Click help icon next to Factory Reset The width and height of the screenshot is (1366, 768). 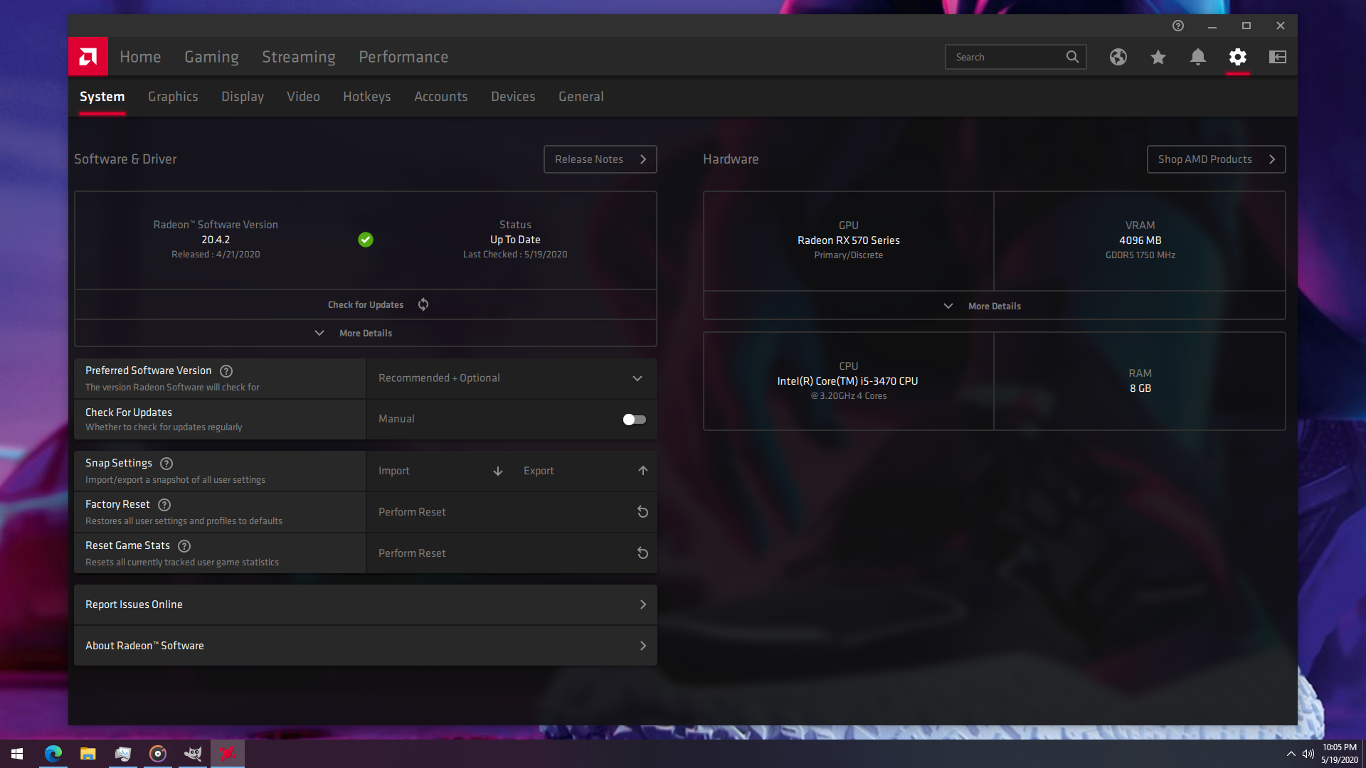164,505
